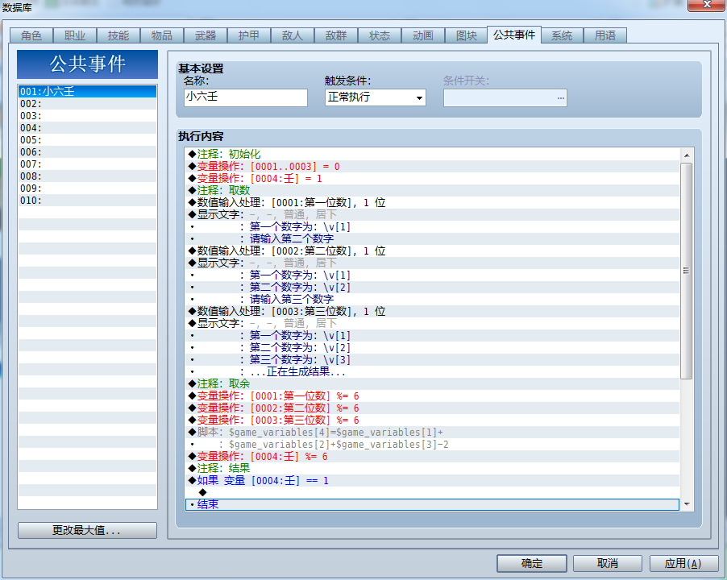This screenshot has height=580, width=727.
Task: Open the 敌人 tab
Action: [x=293, y=35]
